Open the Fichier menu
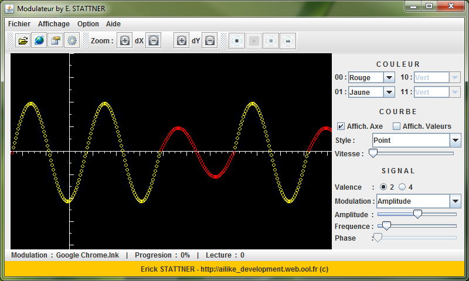This screenshot has height=281, width=469. click(x=19, y=24)
